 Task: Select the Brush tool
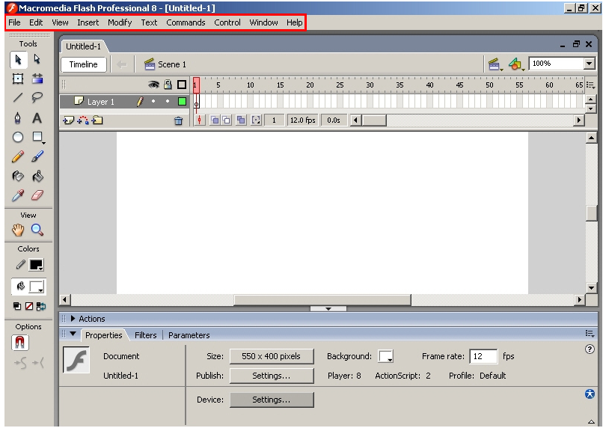tap(37, 156)
